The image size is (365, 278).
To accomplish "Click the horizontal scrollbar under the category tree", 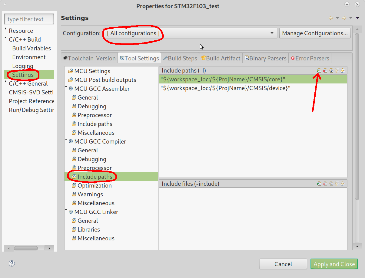I will 26,248.
